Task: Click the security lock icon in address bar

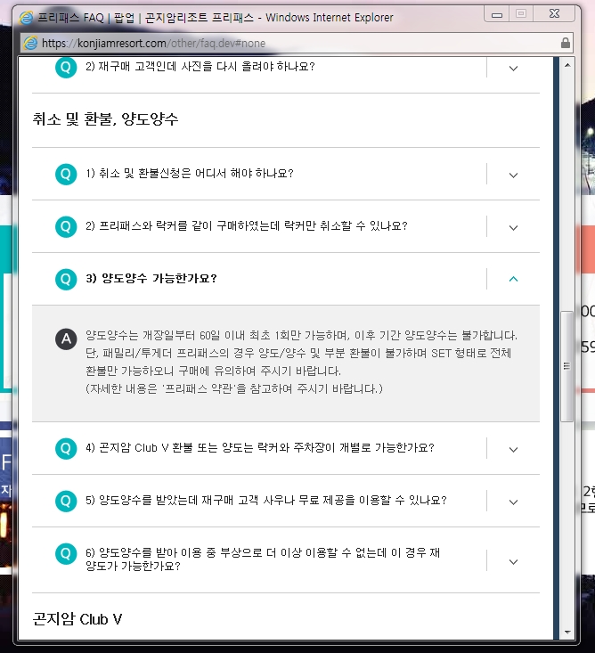Action: coord(565,43)
